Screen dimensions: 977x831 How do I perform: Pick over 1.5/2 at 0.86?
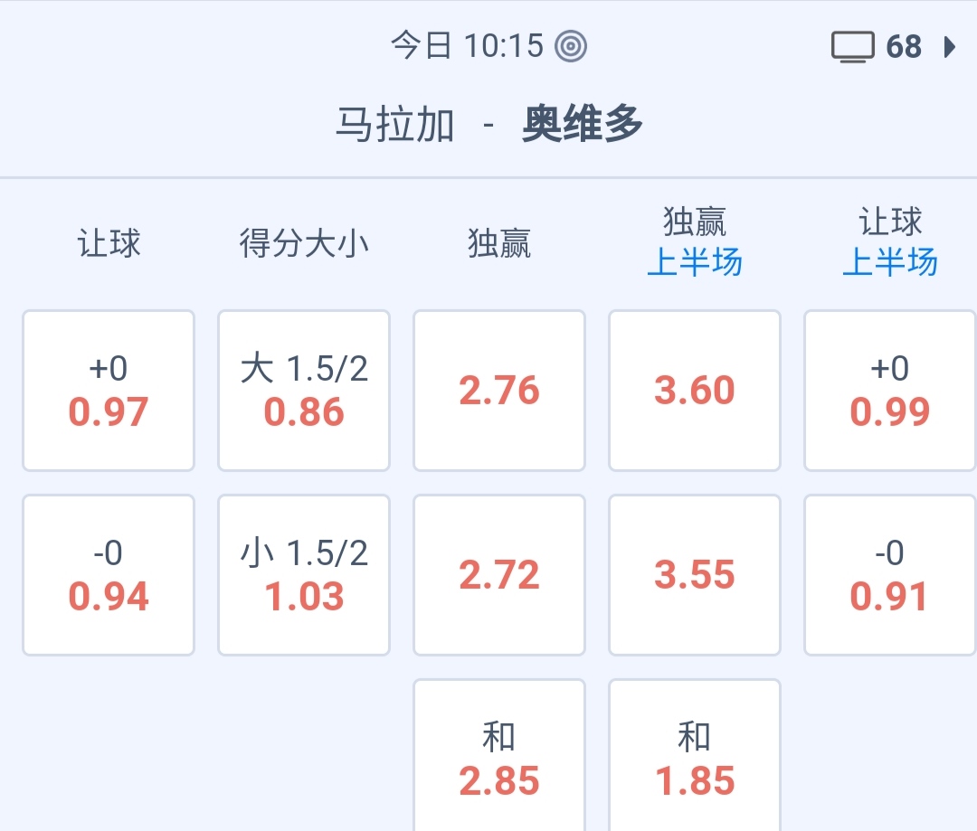click(x=304, y=391)
